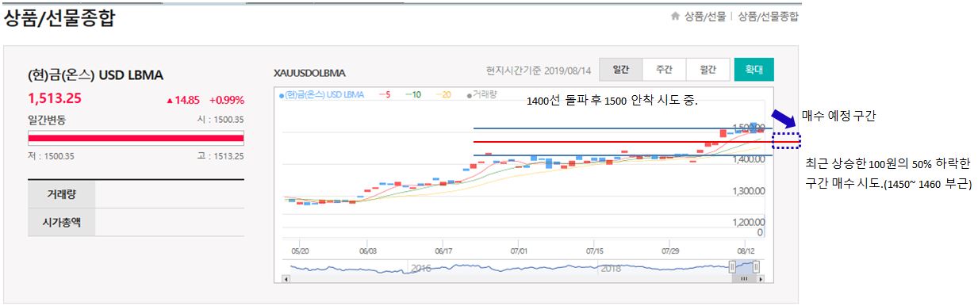Click the 거래량 row label

(x=61, y=194)
